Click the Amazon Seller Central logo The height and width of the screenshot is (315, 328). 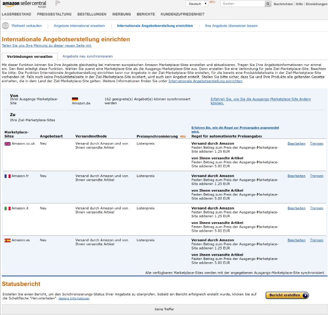pyautogui.click(x=24, y=4)
